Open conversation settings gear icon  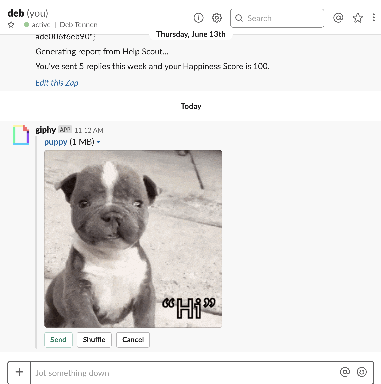tap(216, 18)
